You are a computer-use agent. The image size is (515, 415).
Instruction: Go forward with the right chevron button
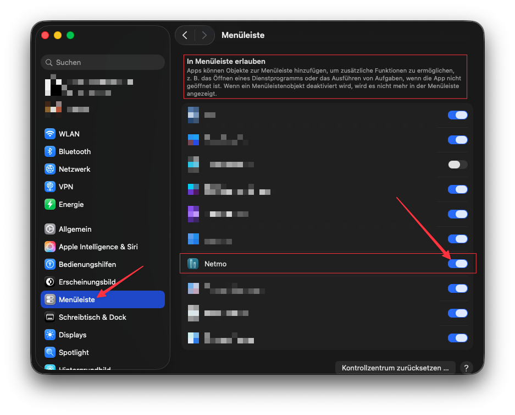coord(204,35)
